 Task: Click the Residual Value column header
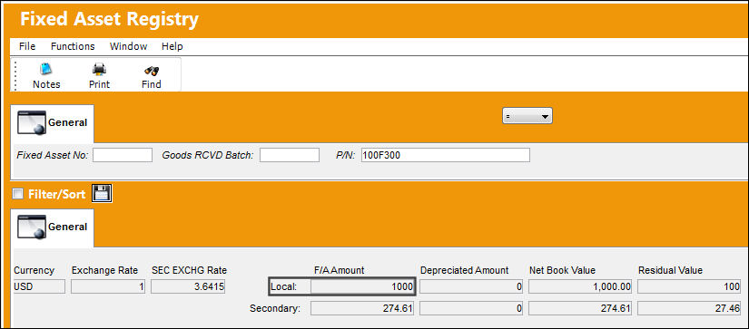click(x=670, y=270)
